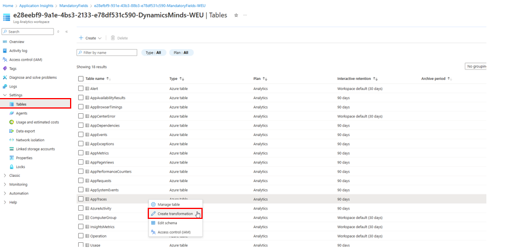529x251 pixels.
Task: Check the AppBrowserTimings checkbox
Action: tap(81, 107)
